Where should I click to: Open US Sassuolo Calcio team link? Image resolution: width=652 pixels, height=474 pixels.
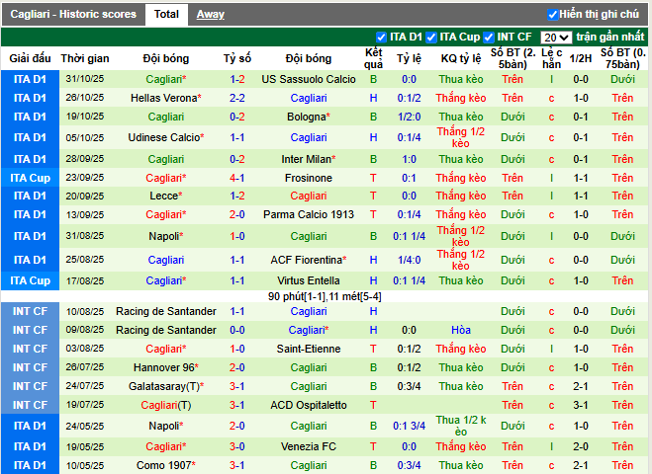click(309, 79)
